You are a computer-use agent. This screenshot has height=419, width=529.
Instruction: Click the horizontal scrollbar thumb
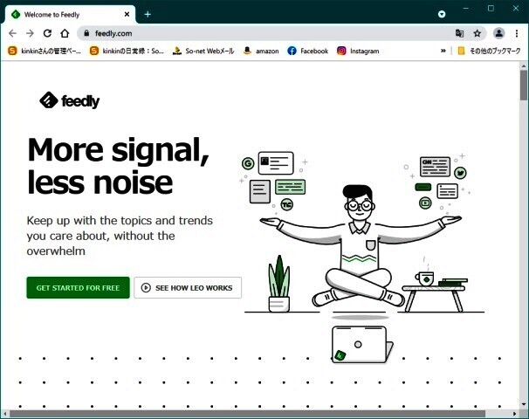[x=247, y=414]
